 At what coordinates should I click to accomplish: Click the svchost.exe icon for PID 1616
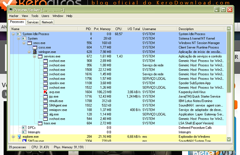[45, 74]
